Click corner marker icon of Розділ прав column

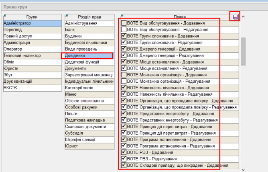(66, 15)
